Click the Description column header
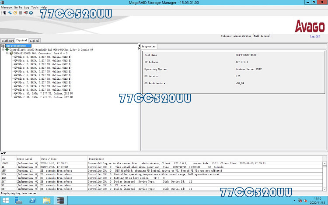The width and height of the screenshot is (328, 205). click(x=205, y=159)
